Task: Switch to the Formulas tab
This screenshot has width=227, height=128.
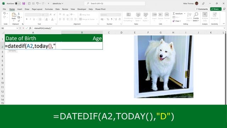Action: coord(49,9)
